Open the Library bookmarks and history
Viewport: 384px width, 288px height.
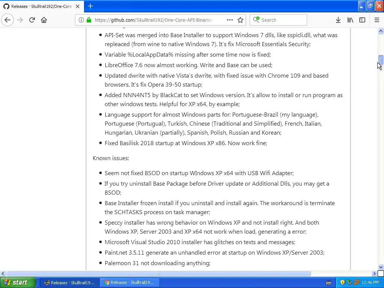pyautogui.click(x=350, y=20)
